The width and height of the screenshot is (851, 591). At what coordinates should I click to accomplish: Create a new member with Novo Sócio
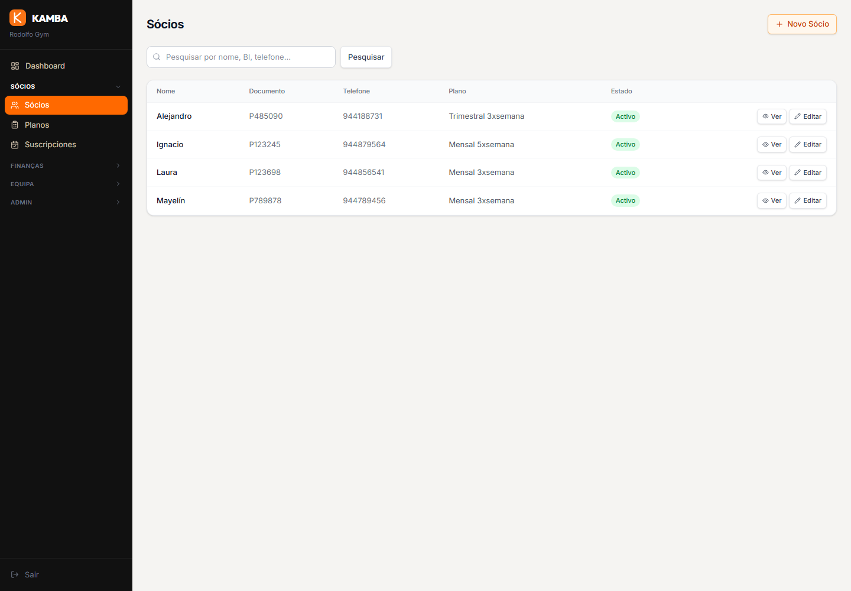(802, 24)
